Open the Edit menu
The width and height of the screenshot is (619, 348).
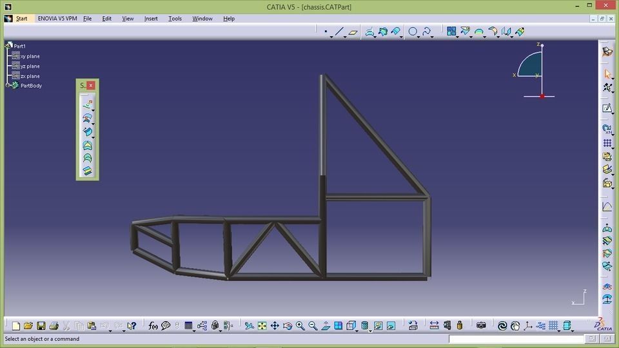(x=106, y=19)
